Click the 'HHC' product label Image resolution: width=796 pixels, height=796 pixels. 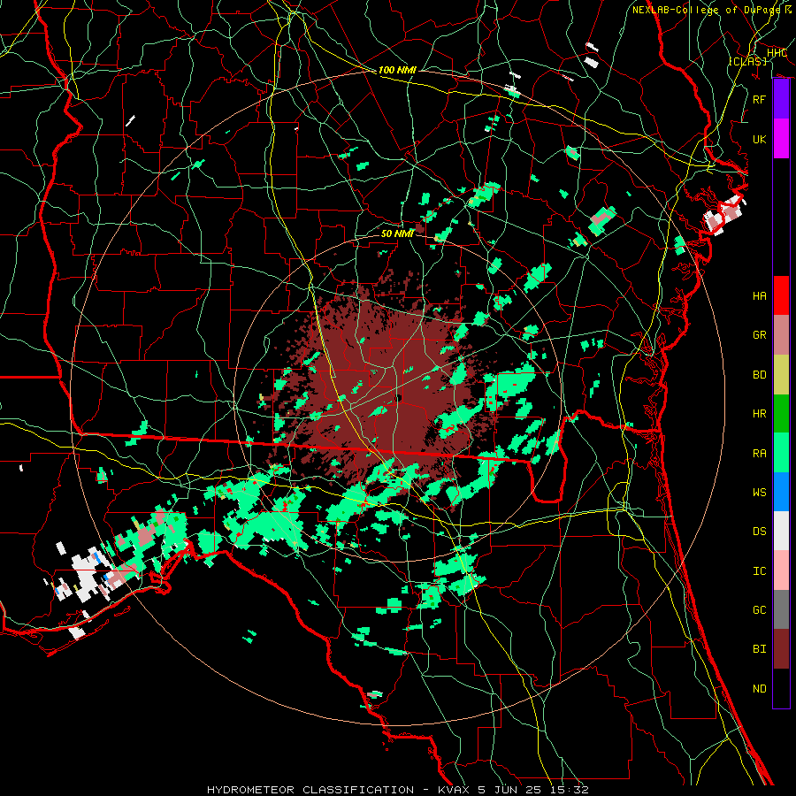tap(777, 53)
